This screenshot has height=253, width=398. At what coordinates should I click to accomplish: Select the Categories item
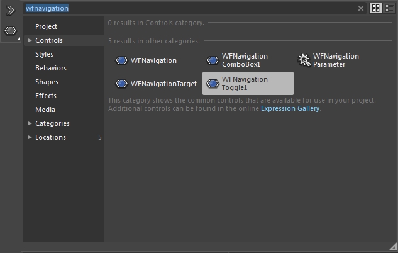[x=52, y=123]
